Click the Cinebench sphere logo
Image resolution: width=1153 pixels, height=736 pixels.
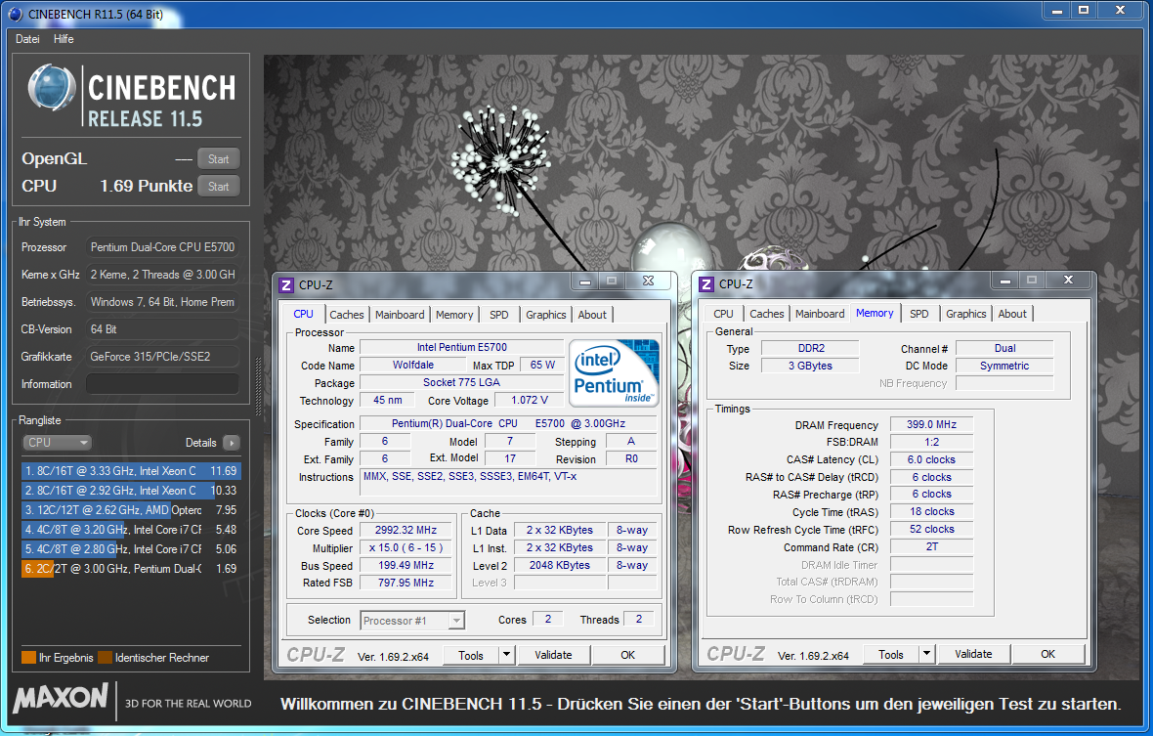(52, 88)
